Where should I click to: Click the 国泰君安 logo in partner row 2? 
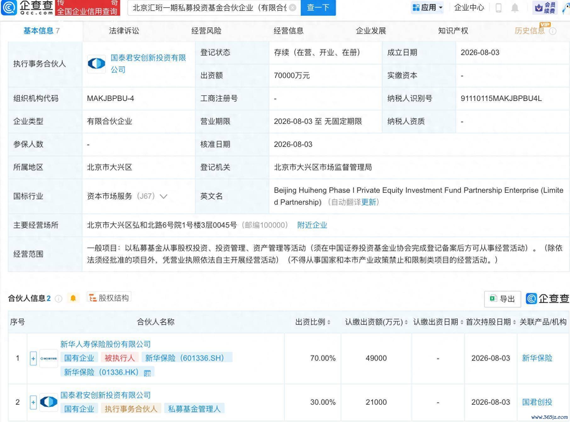click(49, 402)
